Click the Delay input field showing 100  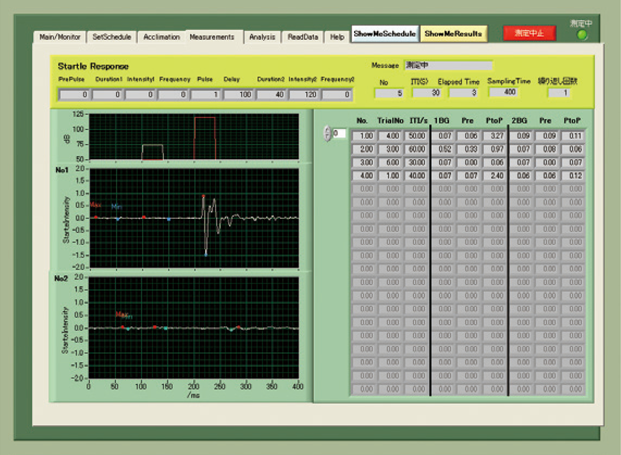click(239, 94)
